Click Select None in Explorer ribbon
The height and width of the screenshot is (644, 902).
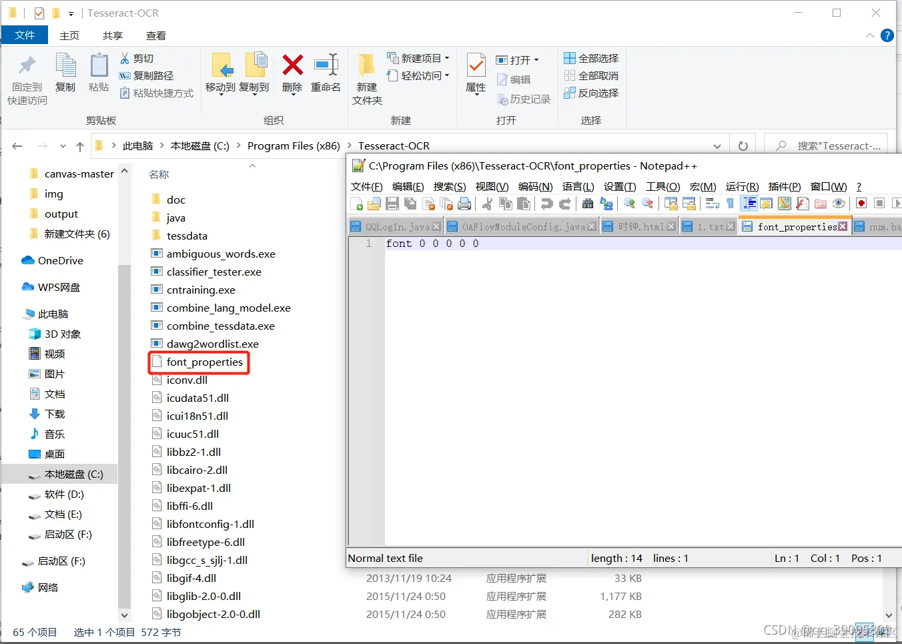coord(591,75)
